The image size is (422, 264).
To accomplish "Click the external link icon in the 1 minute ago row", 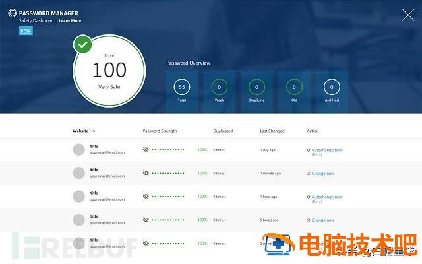I will [309, 173].
